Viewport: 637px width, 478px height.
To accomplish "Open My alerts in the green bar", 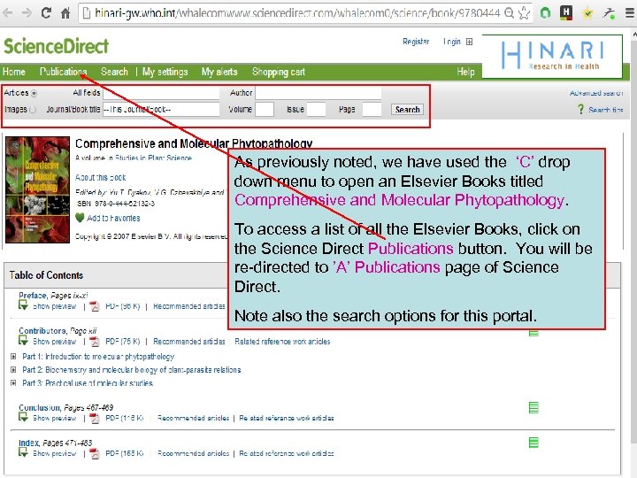I will click(x=219, y=72).
